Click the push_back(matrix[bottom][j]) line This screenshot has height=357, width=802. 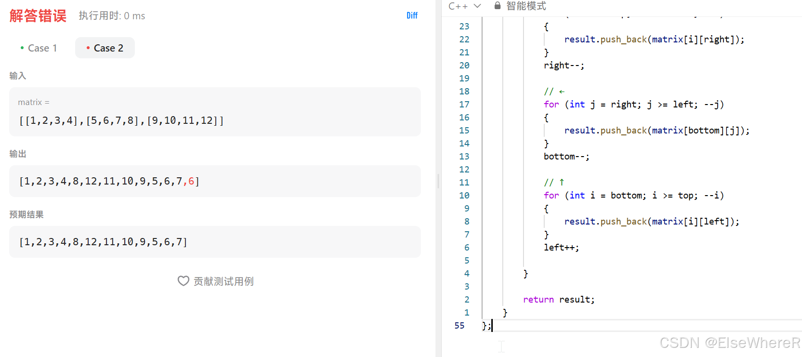[x=657, y=131]
